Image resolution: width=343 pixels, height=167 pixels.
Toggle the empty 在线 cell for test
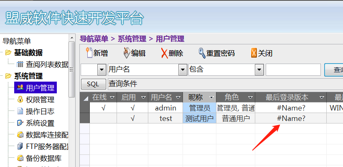[103, 118]
